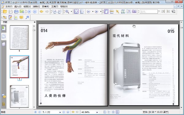
Task: Open the zoom out dropdown arrow
Action: click(x=93, y=12)
